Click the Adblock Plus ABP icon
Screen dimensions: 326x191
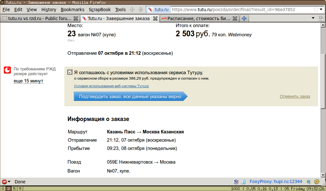coord(4,182)
